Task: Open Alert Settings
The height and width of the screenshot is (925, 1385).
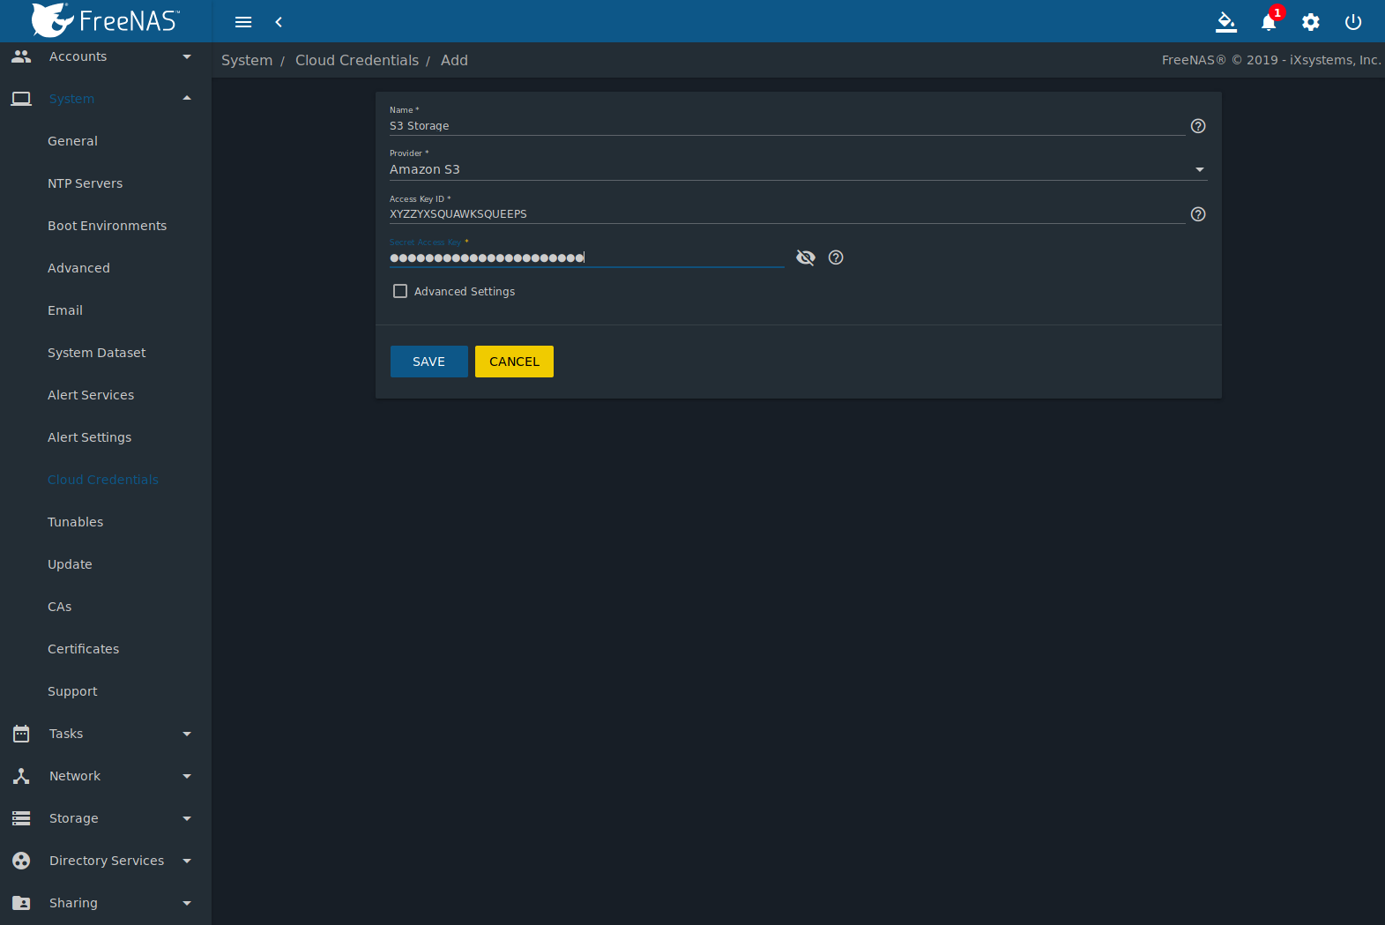Action: coord(89,437)
